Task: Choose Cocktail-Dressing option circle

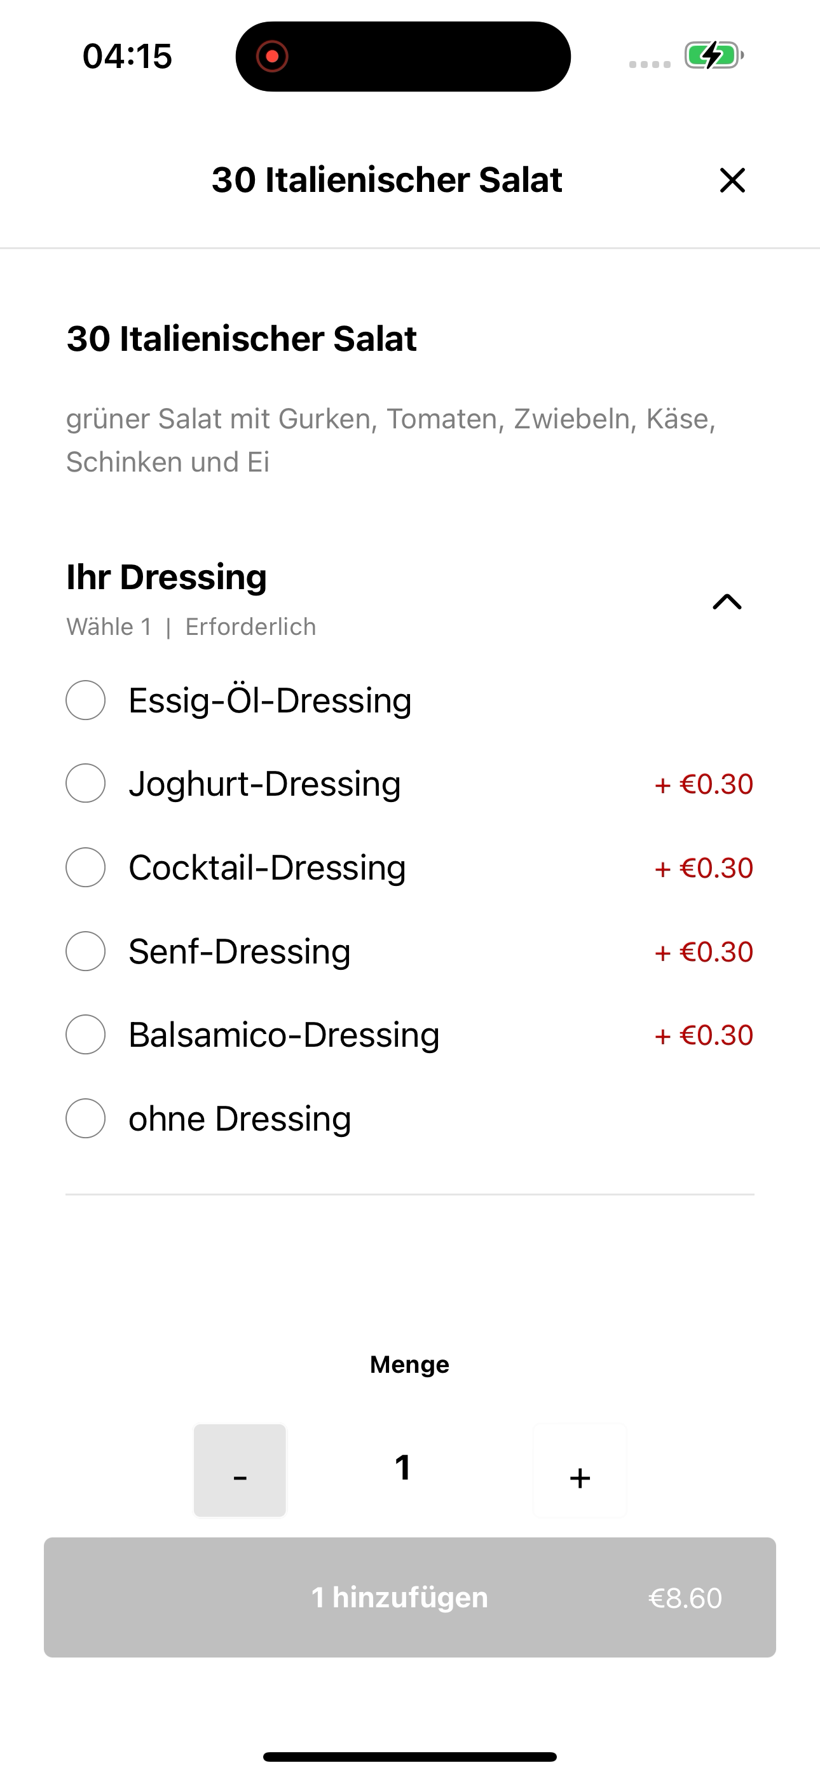Action: [86, 867]
